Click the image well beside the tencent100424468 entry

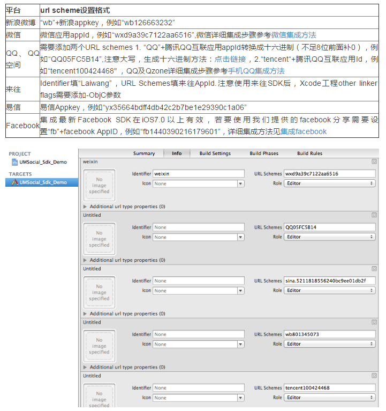point(99,396)
